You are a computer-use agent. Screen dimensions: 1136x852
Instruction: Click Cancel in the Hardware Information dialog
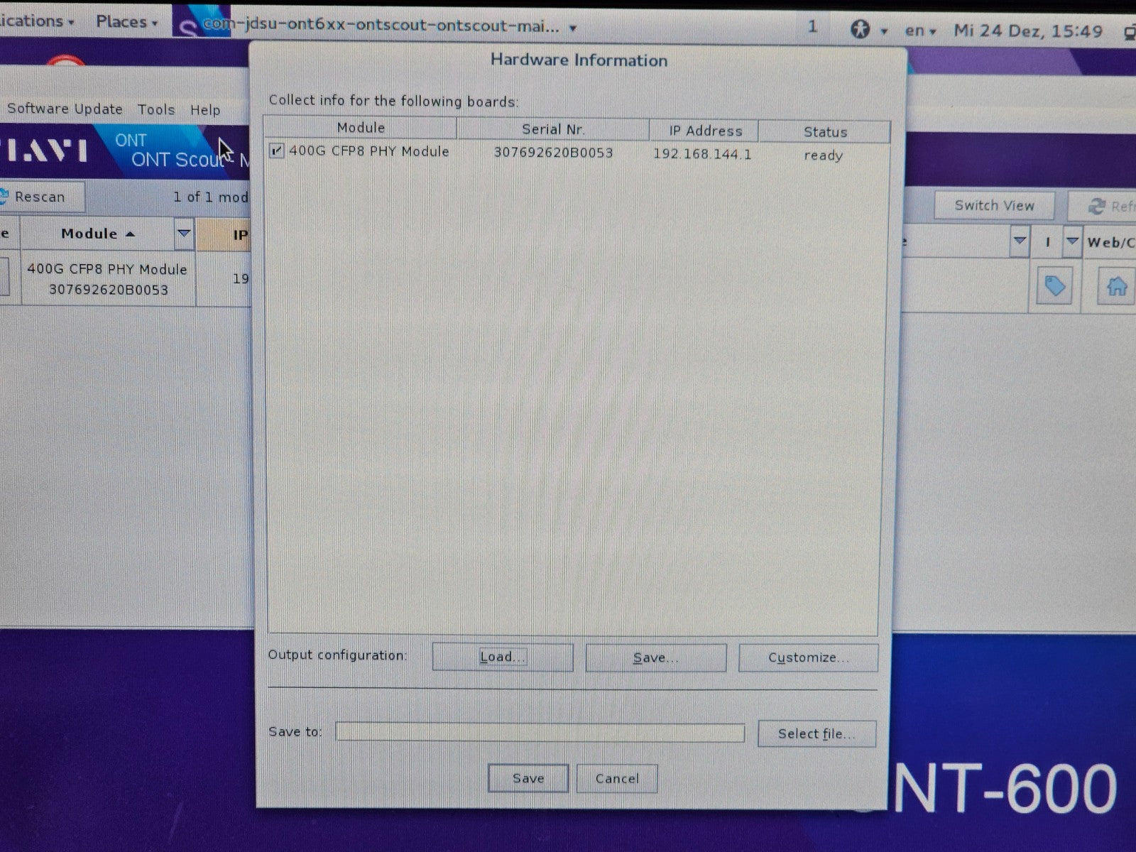(616, 779)
